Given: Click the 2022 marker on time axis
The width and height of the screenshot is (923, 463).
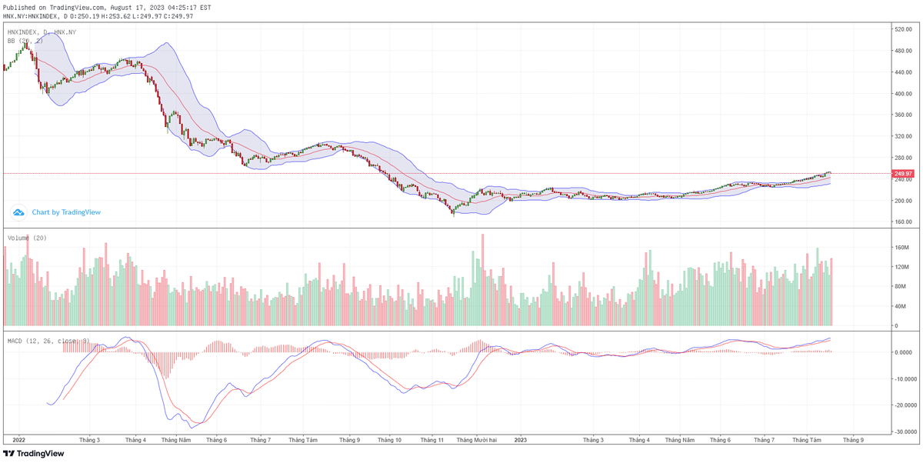Looking at the screenshot, I should (19, 440).
